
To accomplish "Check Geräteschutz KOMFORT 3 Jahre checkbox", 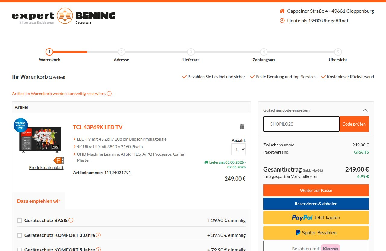I will 20,235.
